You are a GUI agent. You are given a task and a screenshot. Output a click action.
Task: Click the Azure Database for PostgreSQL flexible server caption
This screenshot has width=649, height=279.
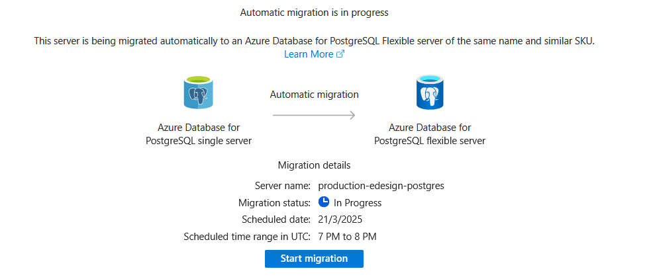tap(430, 134)
